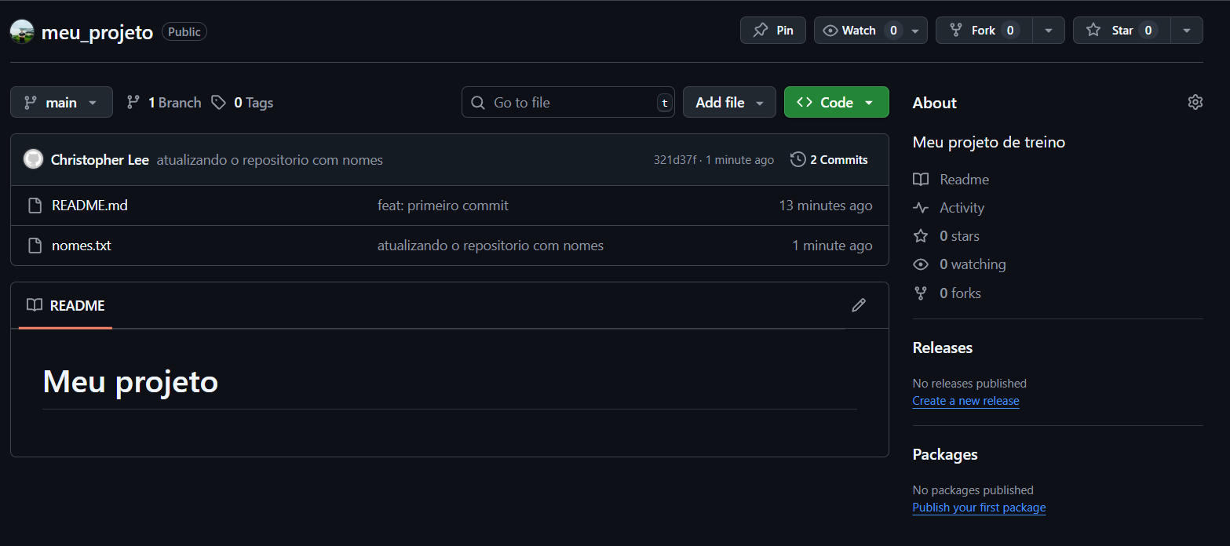Click Create a new release link
This screenshot has width=1230, height=546.
pos(965,401)
